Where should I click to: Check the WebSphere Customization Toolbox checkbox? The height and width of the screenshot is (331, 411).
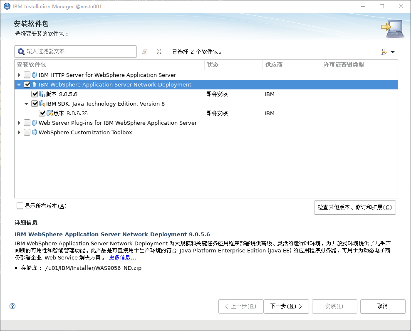pyautogui.click(x=27, y=132)
